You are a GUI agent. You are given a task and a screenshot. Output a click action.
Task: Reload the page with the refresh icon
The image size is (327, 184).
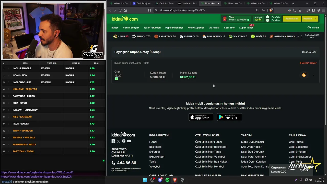[x=120, y=10]
